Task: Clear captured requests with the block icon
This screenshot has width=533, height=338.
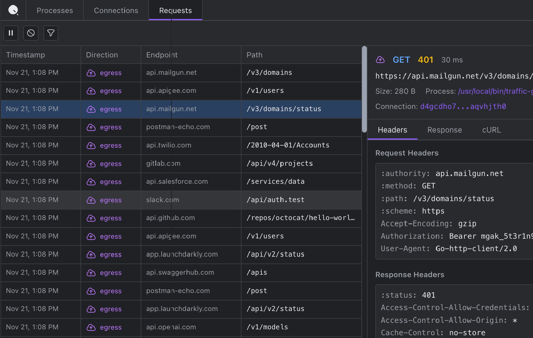Action: pyautogui.click(x=31, y=33)
